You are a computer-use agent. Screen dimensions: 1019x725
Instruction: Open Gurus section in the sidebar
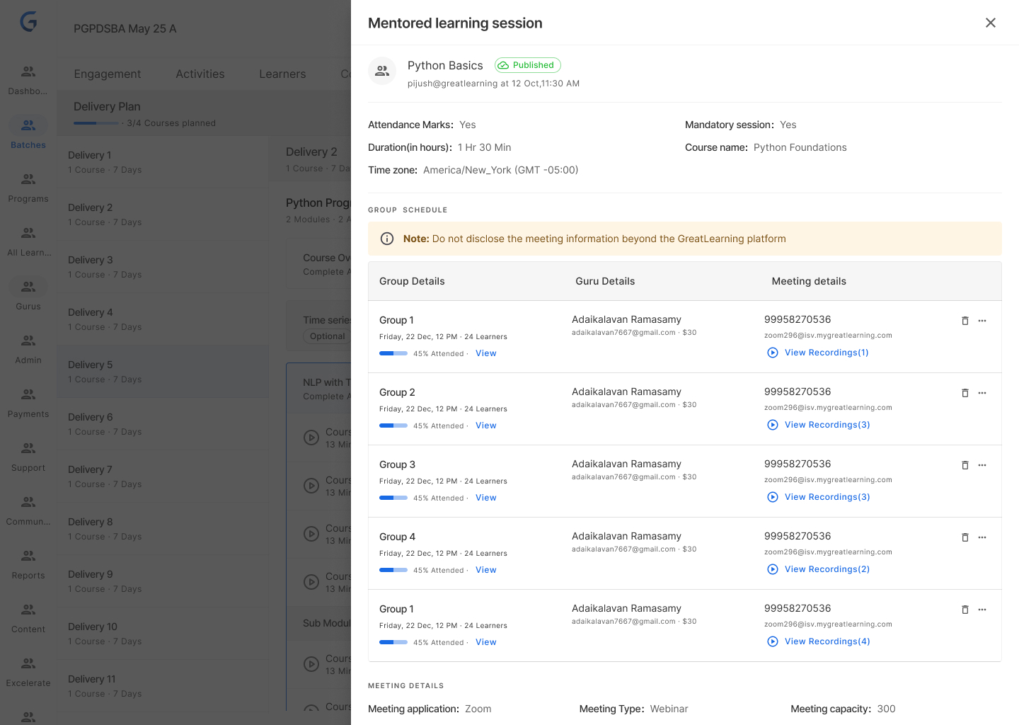click(28, 295)
